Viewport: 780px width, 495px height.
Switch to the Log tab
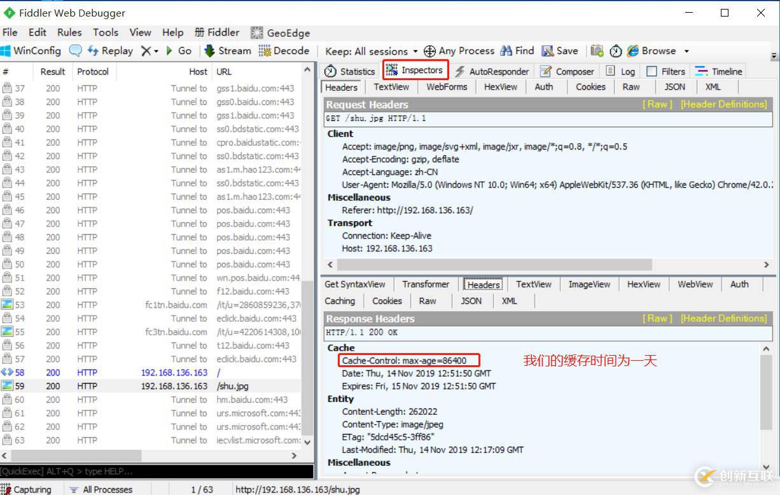coord(620,71)
